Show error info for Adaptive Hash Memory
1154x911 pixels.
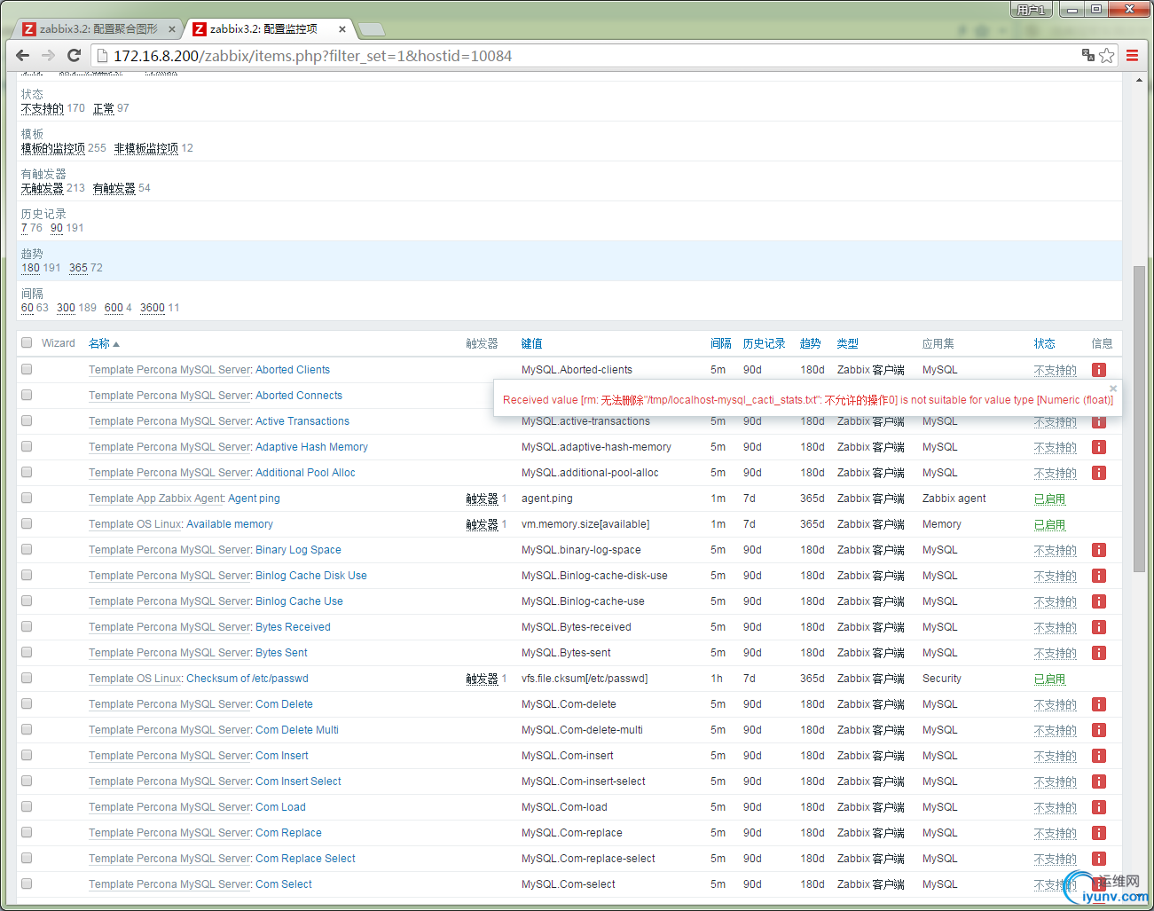pyautogui.click(x=1099, y=447)
